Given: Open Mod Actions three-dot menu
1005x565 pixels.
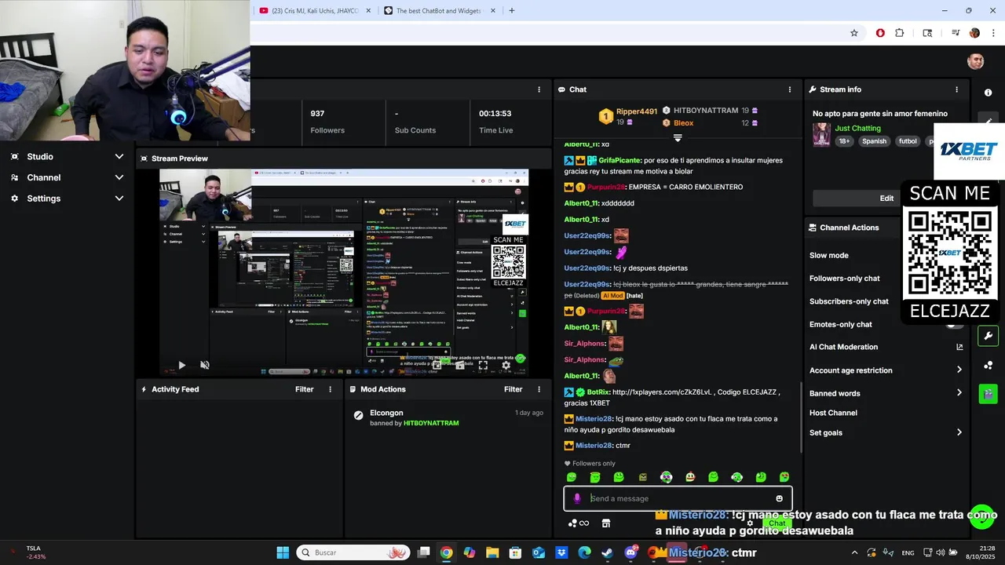Looking at the screenshot, I should (539, 389).
